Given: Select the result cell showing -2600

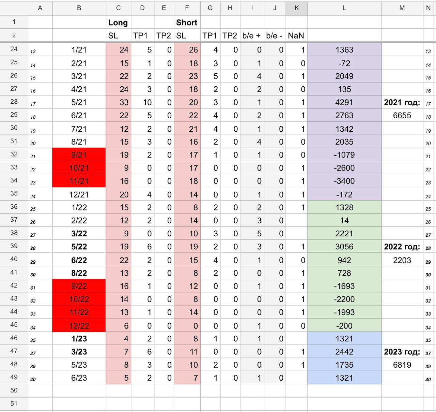Looking at the screenshot, I should (344, 168).
